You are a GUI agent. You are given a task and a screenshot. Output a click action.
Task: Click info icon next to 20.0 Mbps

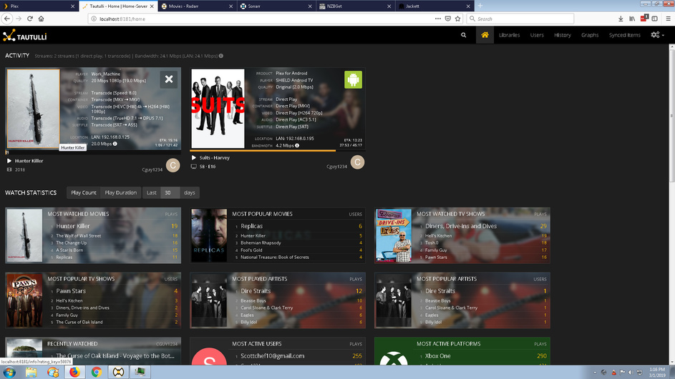click(x=115, y=144)
